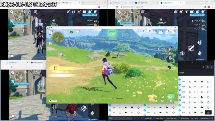Open Paimon menu in top-left game

(x=12, y=12)
